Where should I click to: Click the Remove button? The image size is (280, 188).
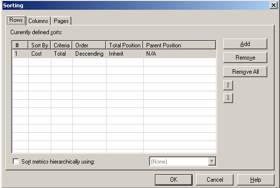(245, 58)
